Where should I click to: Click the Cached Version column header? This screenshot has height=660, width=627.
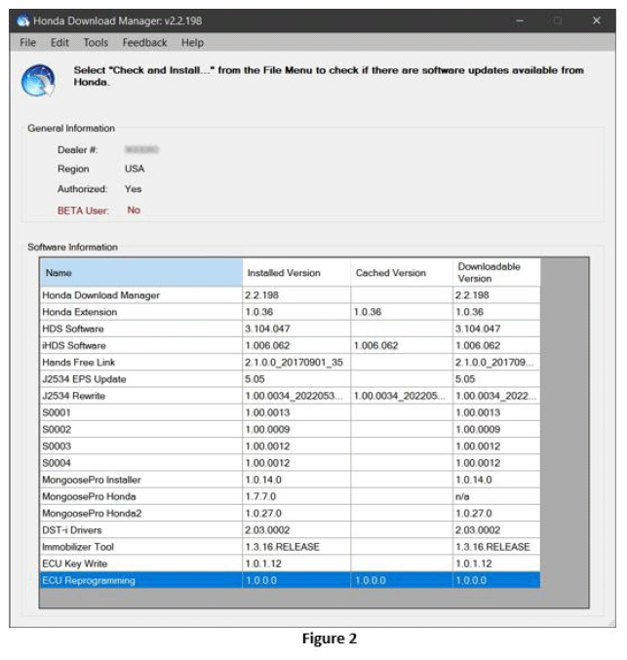pos(401,273)
